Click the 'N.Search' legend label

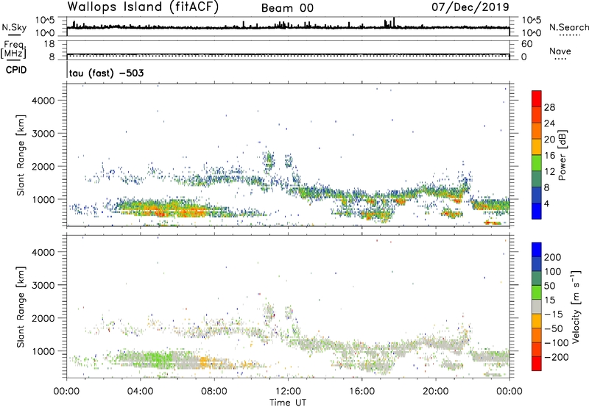[x=568, y=27]
